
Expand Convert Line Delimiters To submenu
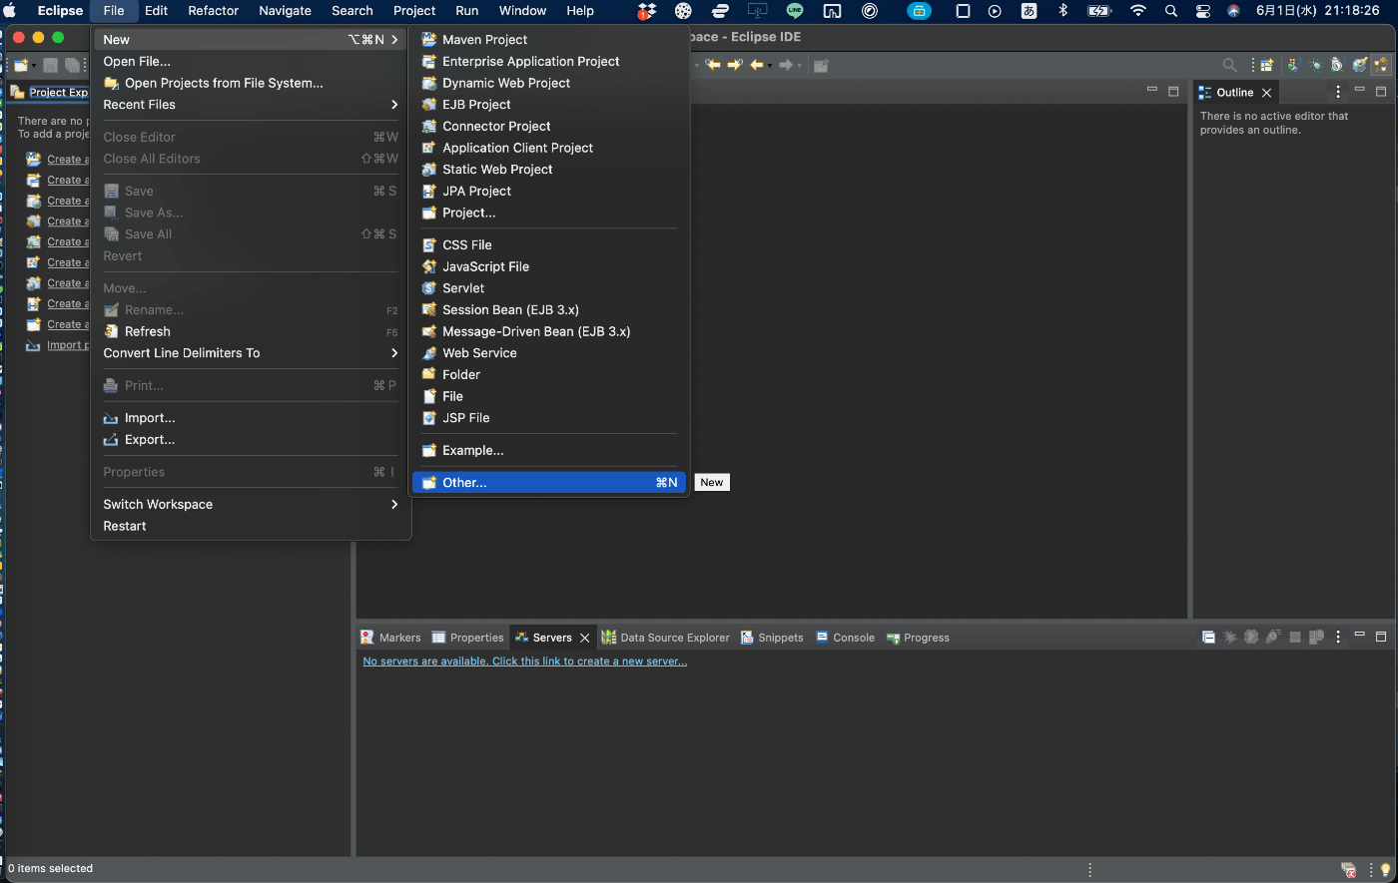[x=251, y=353]
